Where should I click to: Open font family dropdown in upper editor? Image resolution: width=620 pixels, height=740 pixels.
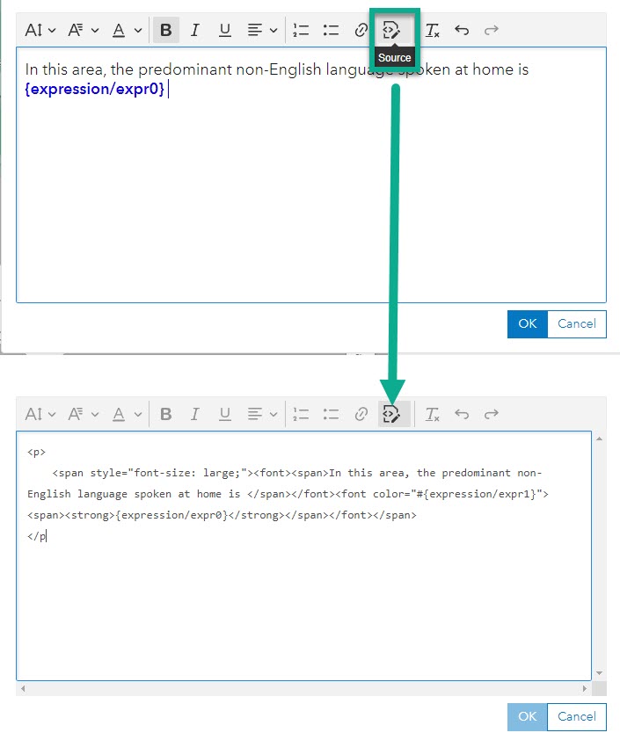(x=84, y=30)
